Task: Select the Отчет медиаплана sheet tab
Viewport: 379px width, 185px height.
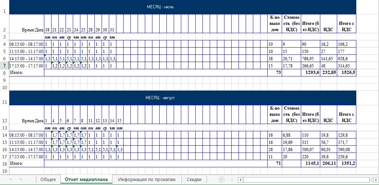Action: point(86,180)
